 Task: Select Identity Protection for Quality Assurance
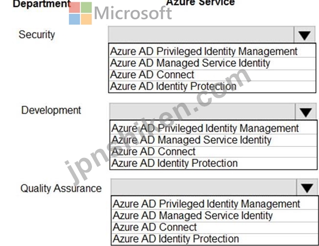(215, 239)
